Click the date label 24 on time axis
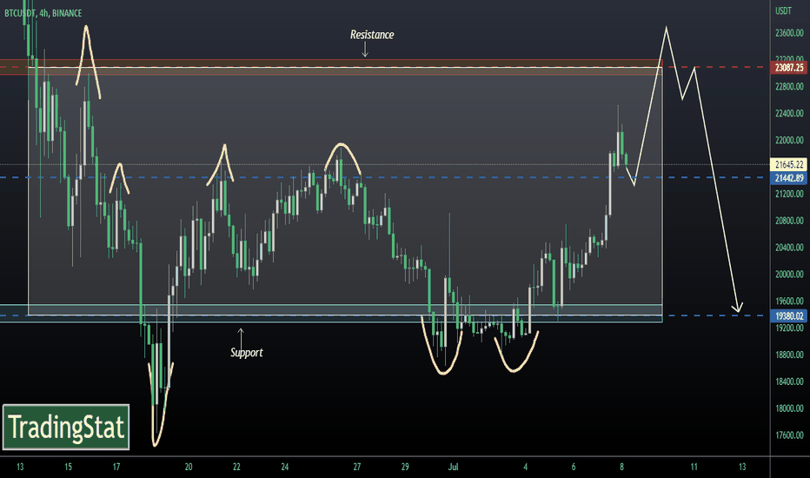 coord(285,468)
